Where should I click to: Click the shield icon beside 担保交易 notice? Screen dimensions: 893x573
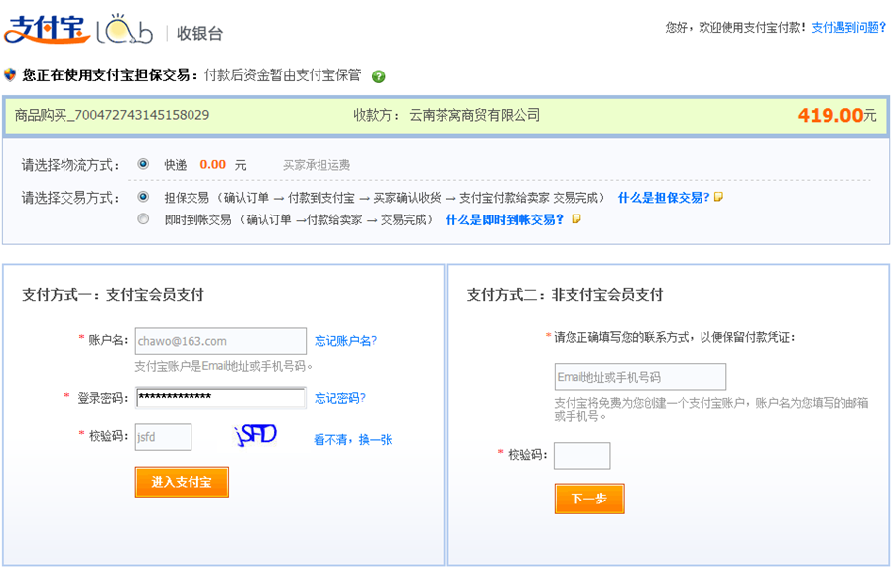(x=10, y=74)
